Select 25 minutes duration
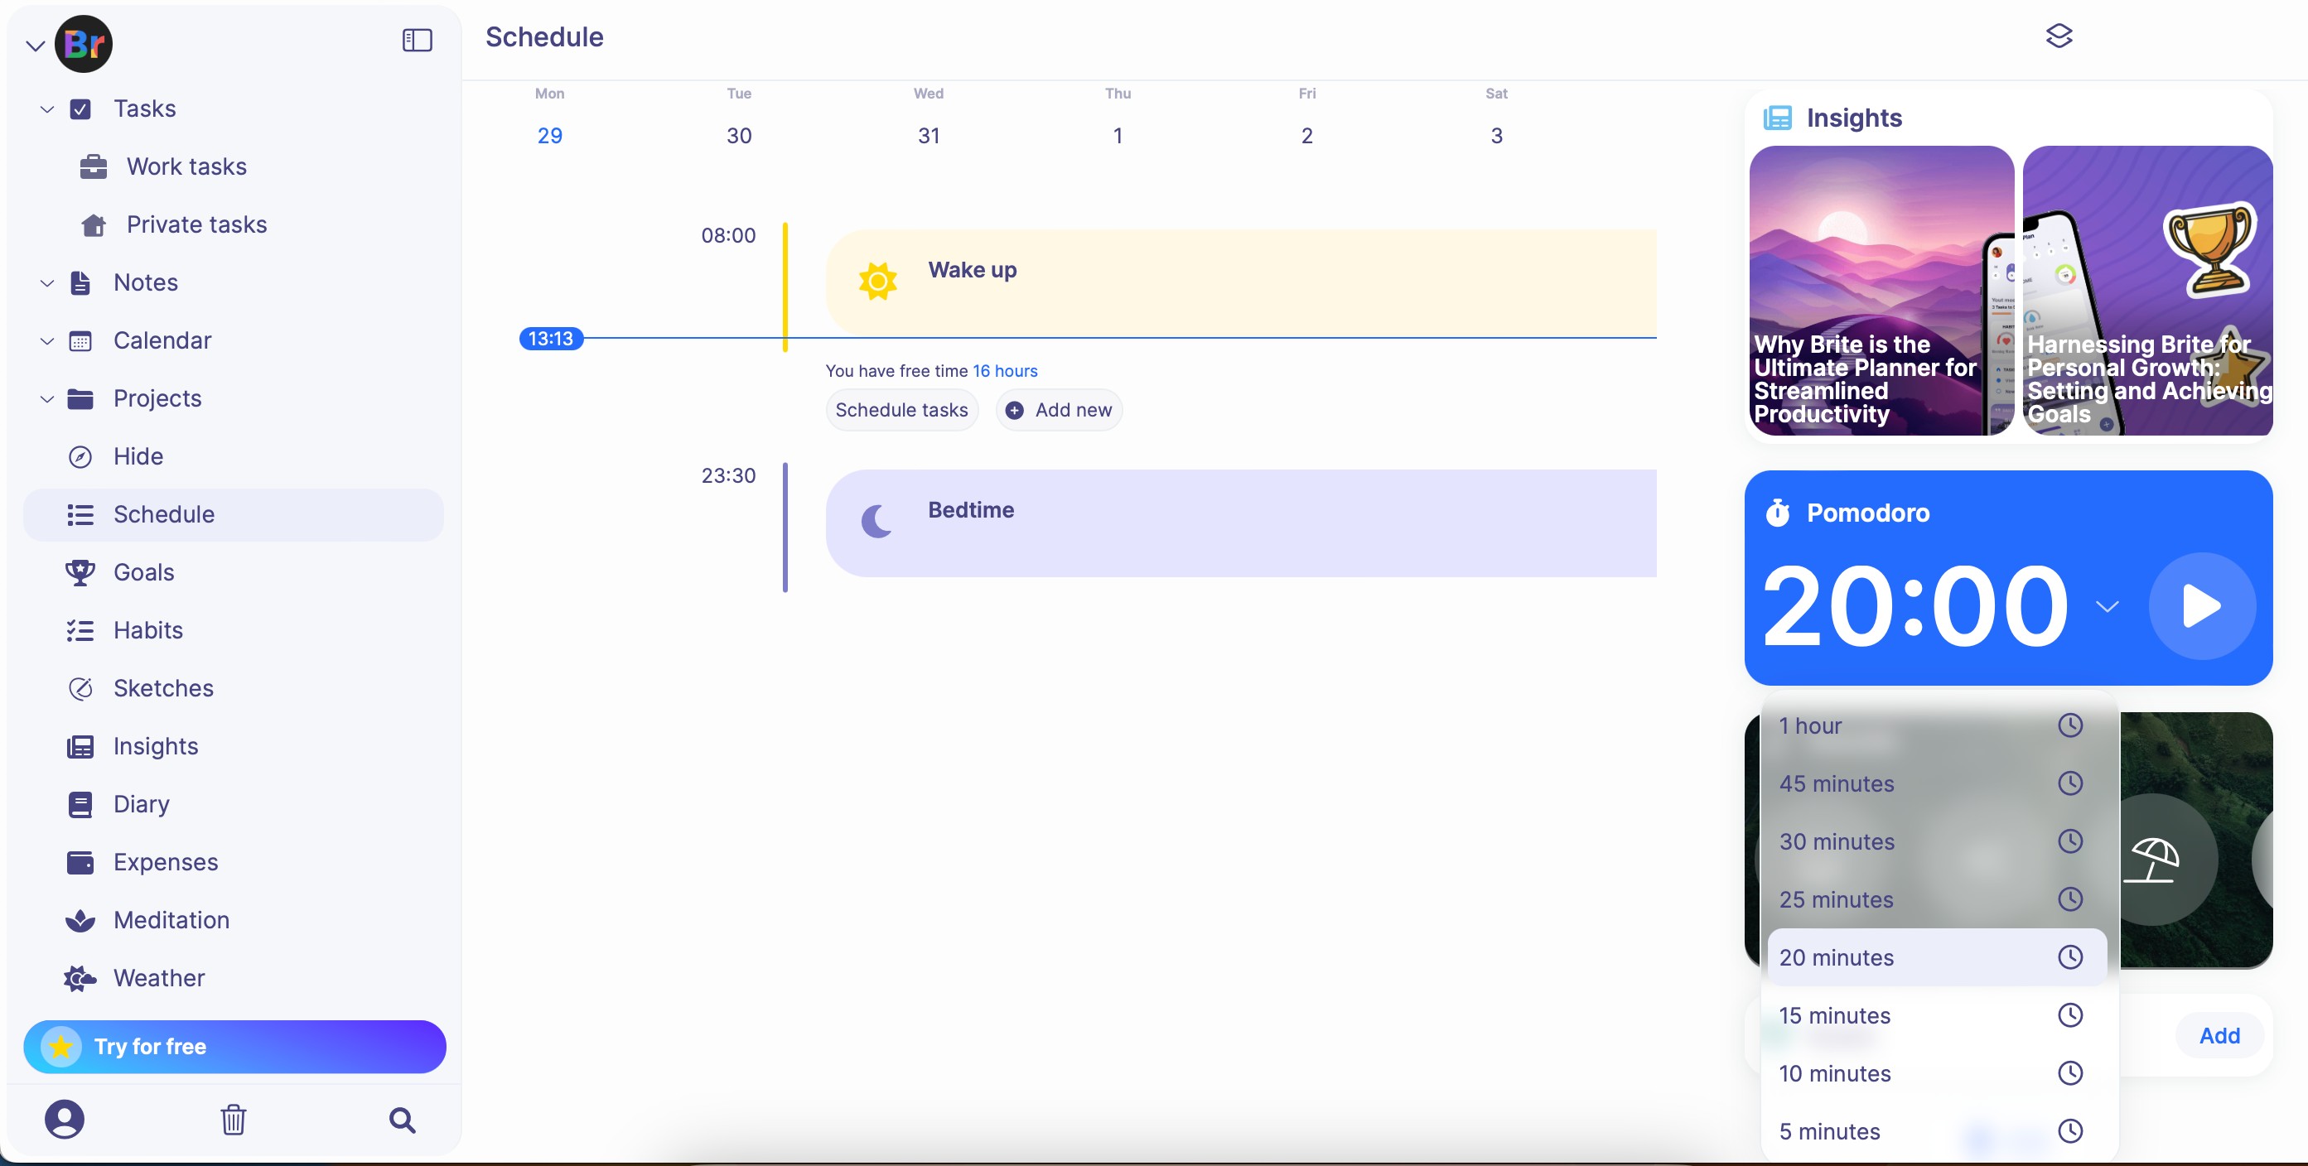Viewport: 2308px width, 1166px height. 1936,899
